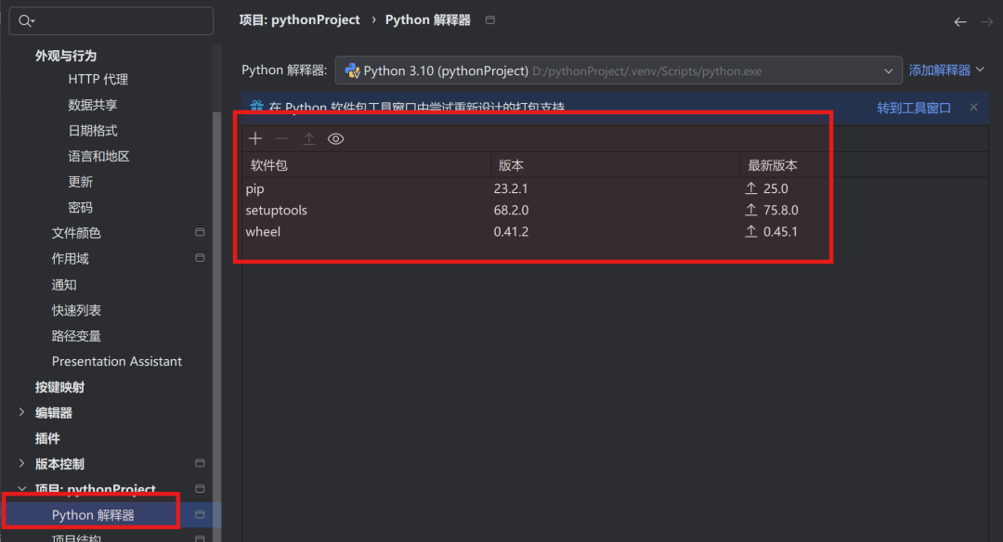Open 语言和地区 settings page
The height and width of the screenshot is (542, 1003).
coord(98,156)
